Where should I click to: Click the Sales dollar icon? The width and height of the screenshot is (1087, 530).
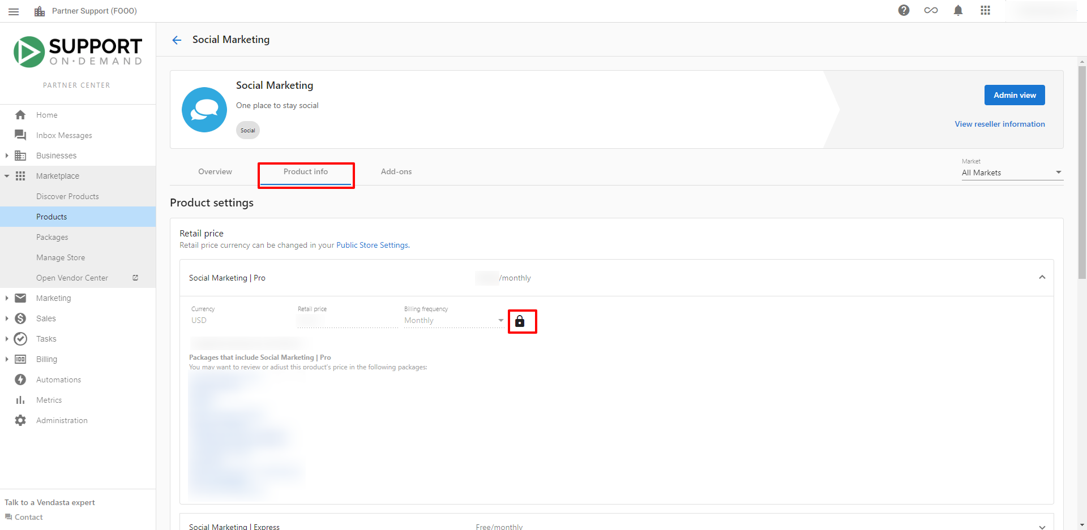tap(20, 318)
